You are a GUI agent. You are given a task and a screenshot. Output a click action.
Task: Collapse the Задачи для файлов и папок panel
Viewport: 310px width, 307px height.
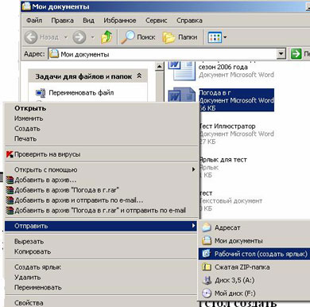139,76
